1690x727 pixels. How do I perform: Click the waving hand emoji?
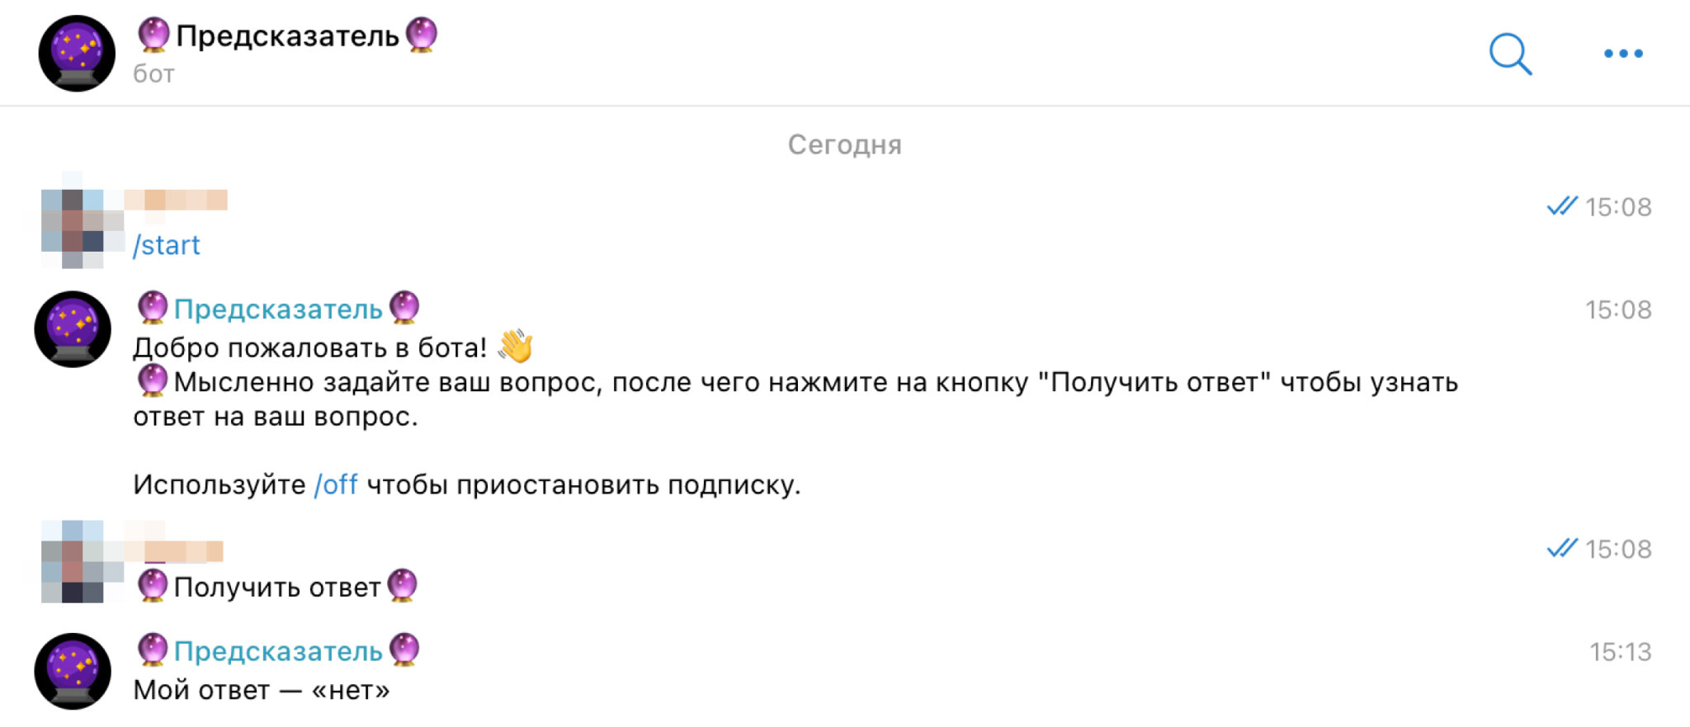(516, 347)
